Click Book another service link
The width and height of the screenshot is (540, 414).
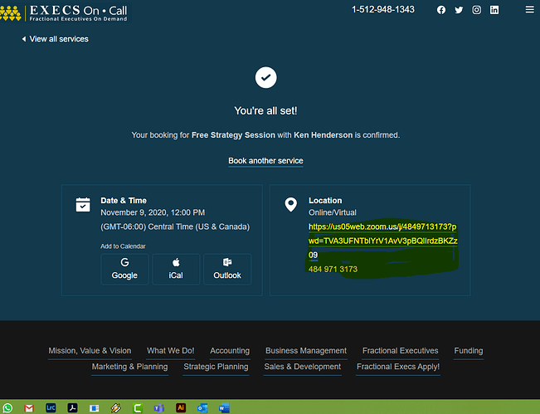265,161
